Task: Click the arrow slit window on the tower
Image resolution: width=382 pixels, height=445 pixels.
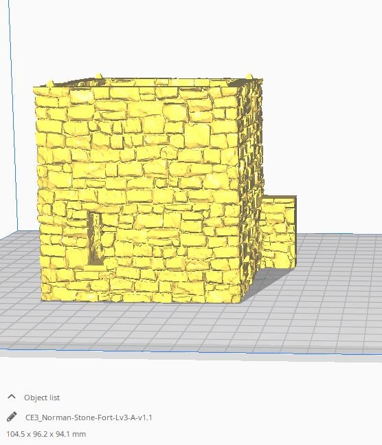Action: click(95, 239)
